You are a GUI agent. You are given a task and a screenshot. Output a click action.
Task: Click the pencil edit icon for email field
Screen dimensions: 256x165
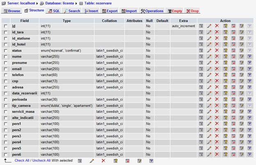click(x=209, y=69)
